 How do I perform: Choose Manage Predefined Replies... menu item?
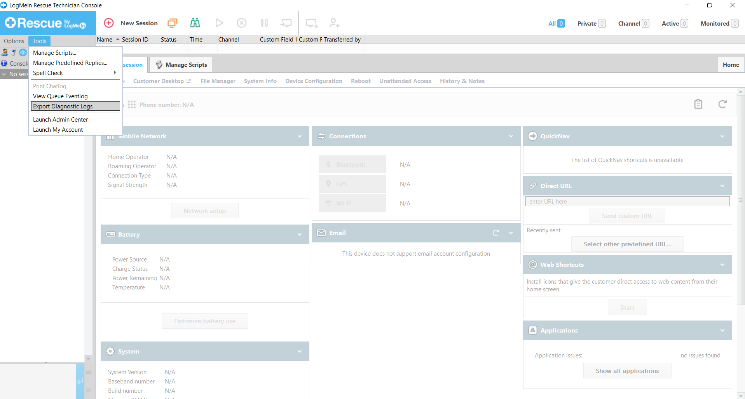(75, 63)
